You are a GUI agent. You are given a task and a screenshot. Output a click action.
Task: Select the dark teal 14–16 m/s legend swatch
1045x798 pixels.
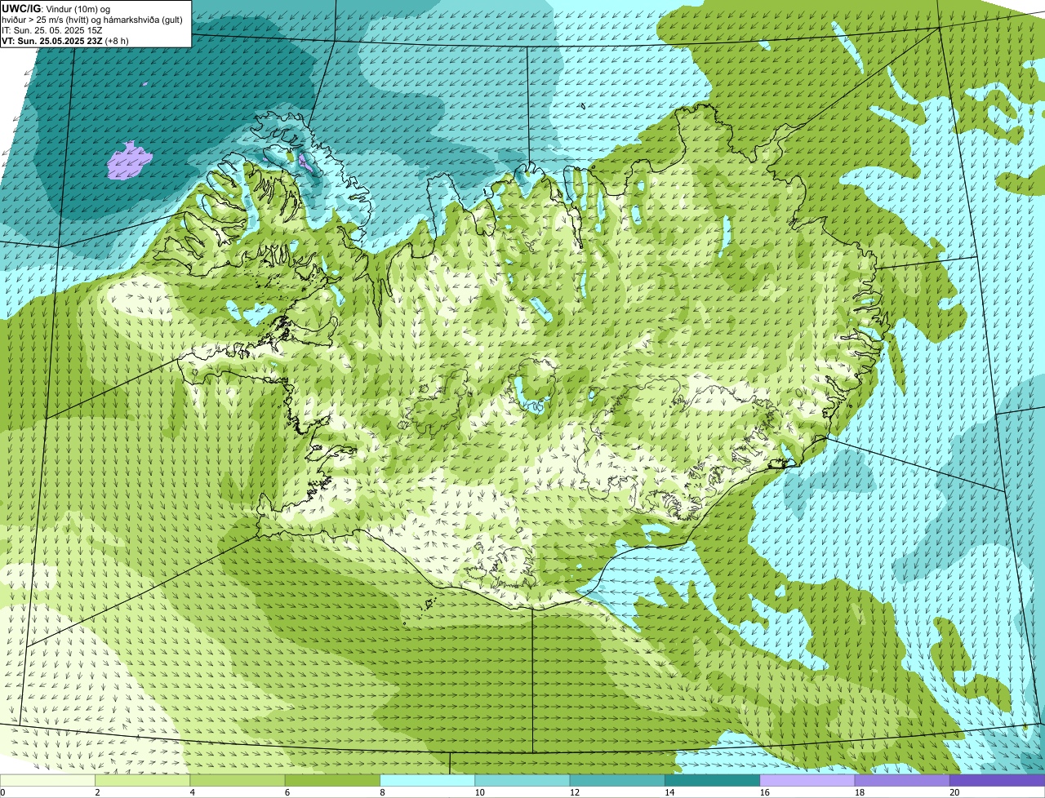(712, 780)
